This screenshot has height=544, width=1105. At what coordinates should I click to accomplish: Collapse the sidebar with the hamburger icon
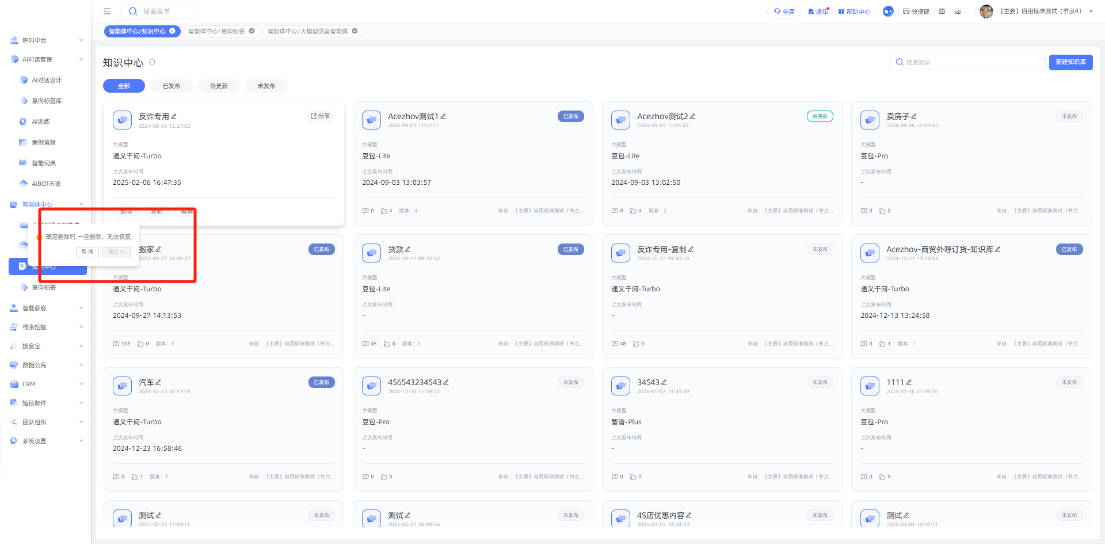(x=107, y=11)
